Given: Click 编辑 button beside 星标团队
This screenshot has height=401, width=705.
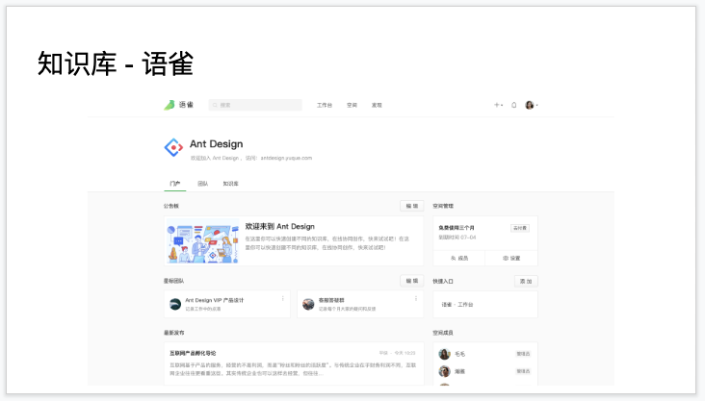Looking at the screenshot, I should [x=412, y=281].
